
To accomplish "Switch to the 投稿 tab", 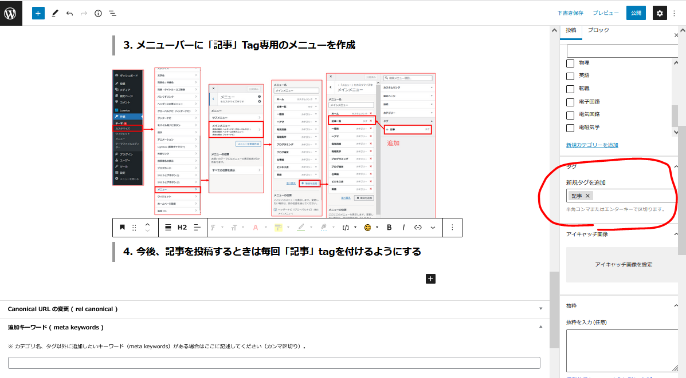I will coord(571,30).
